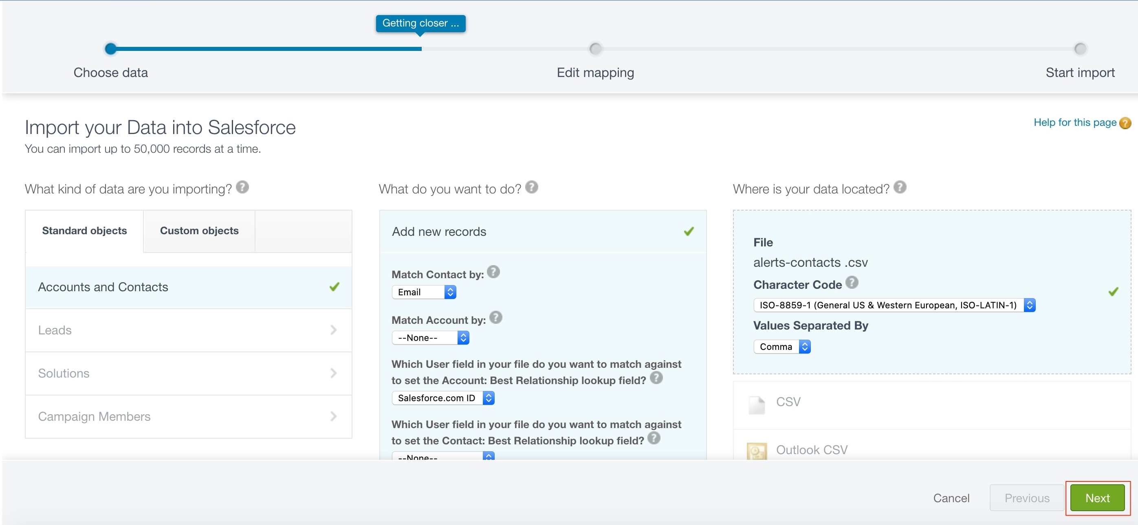Click the Edit mapping step marker
The width and height of the screenshot is (1138, 525).
click(x=596, y=48)
